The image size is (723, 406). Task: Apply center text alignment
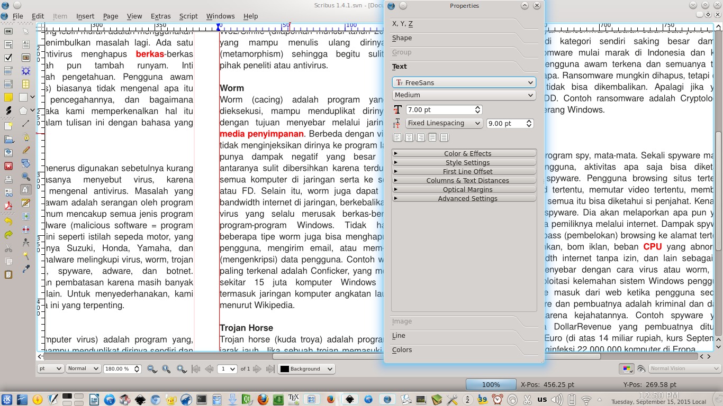click(x=409, y=137)
